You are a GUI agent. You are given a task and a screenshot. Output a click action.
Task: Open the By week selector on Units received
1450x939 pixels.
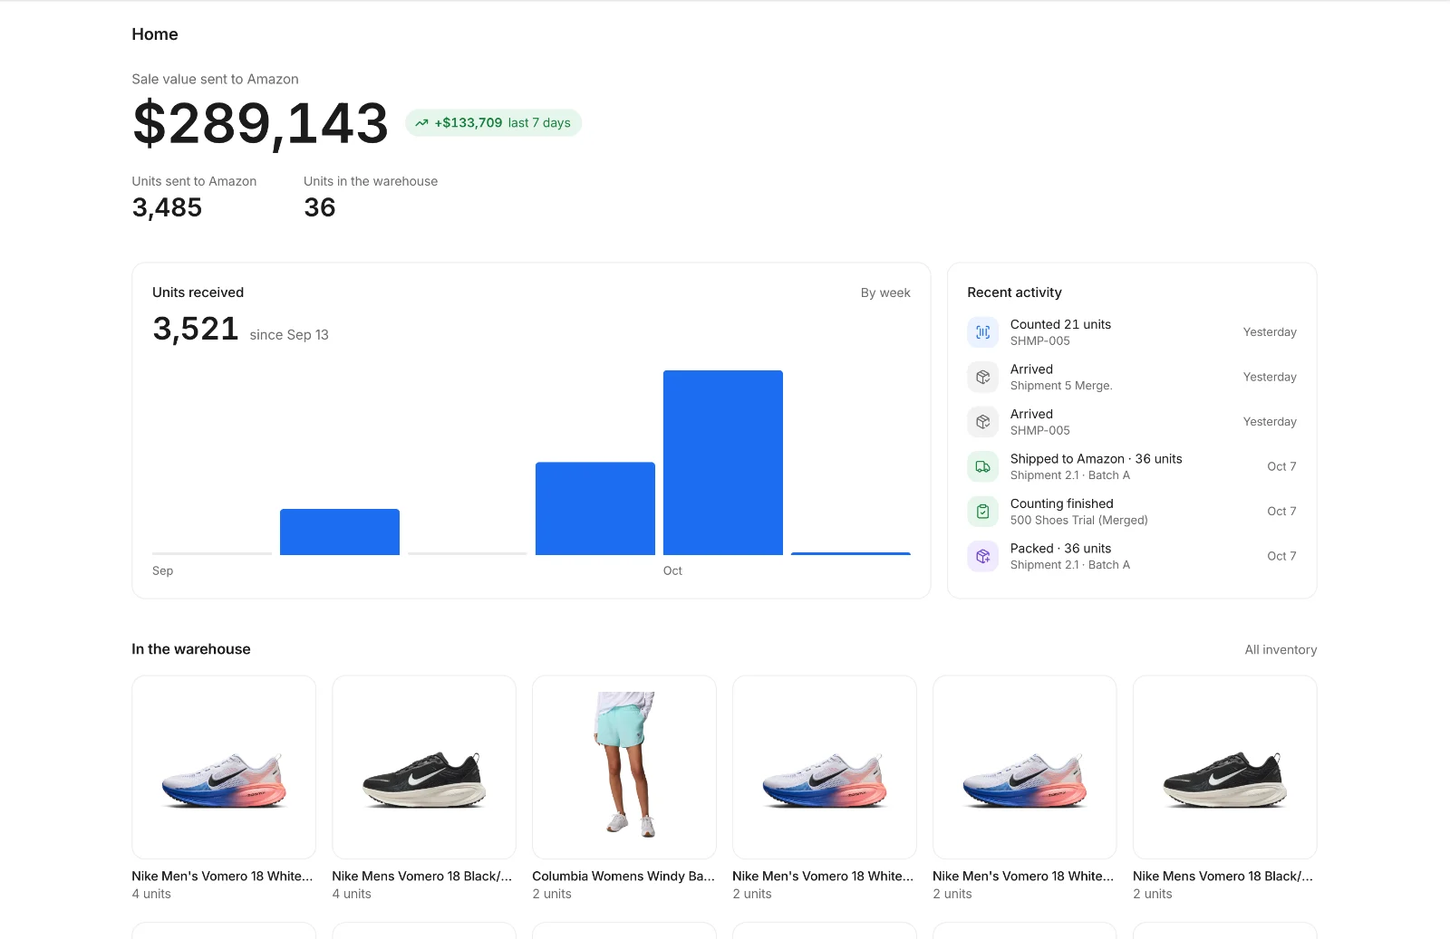click(885, 292)
